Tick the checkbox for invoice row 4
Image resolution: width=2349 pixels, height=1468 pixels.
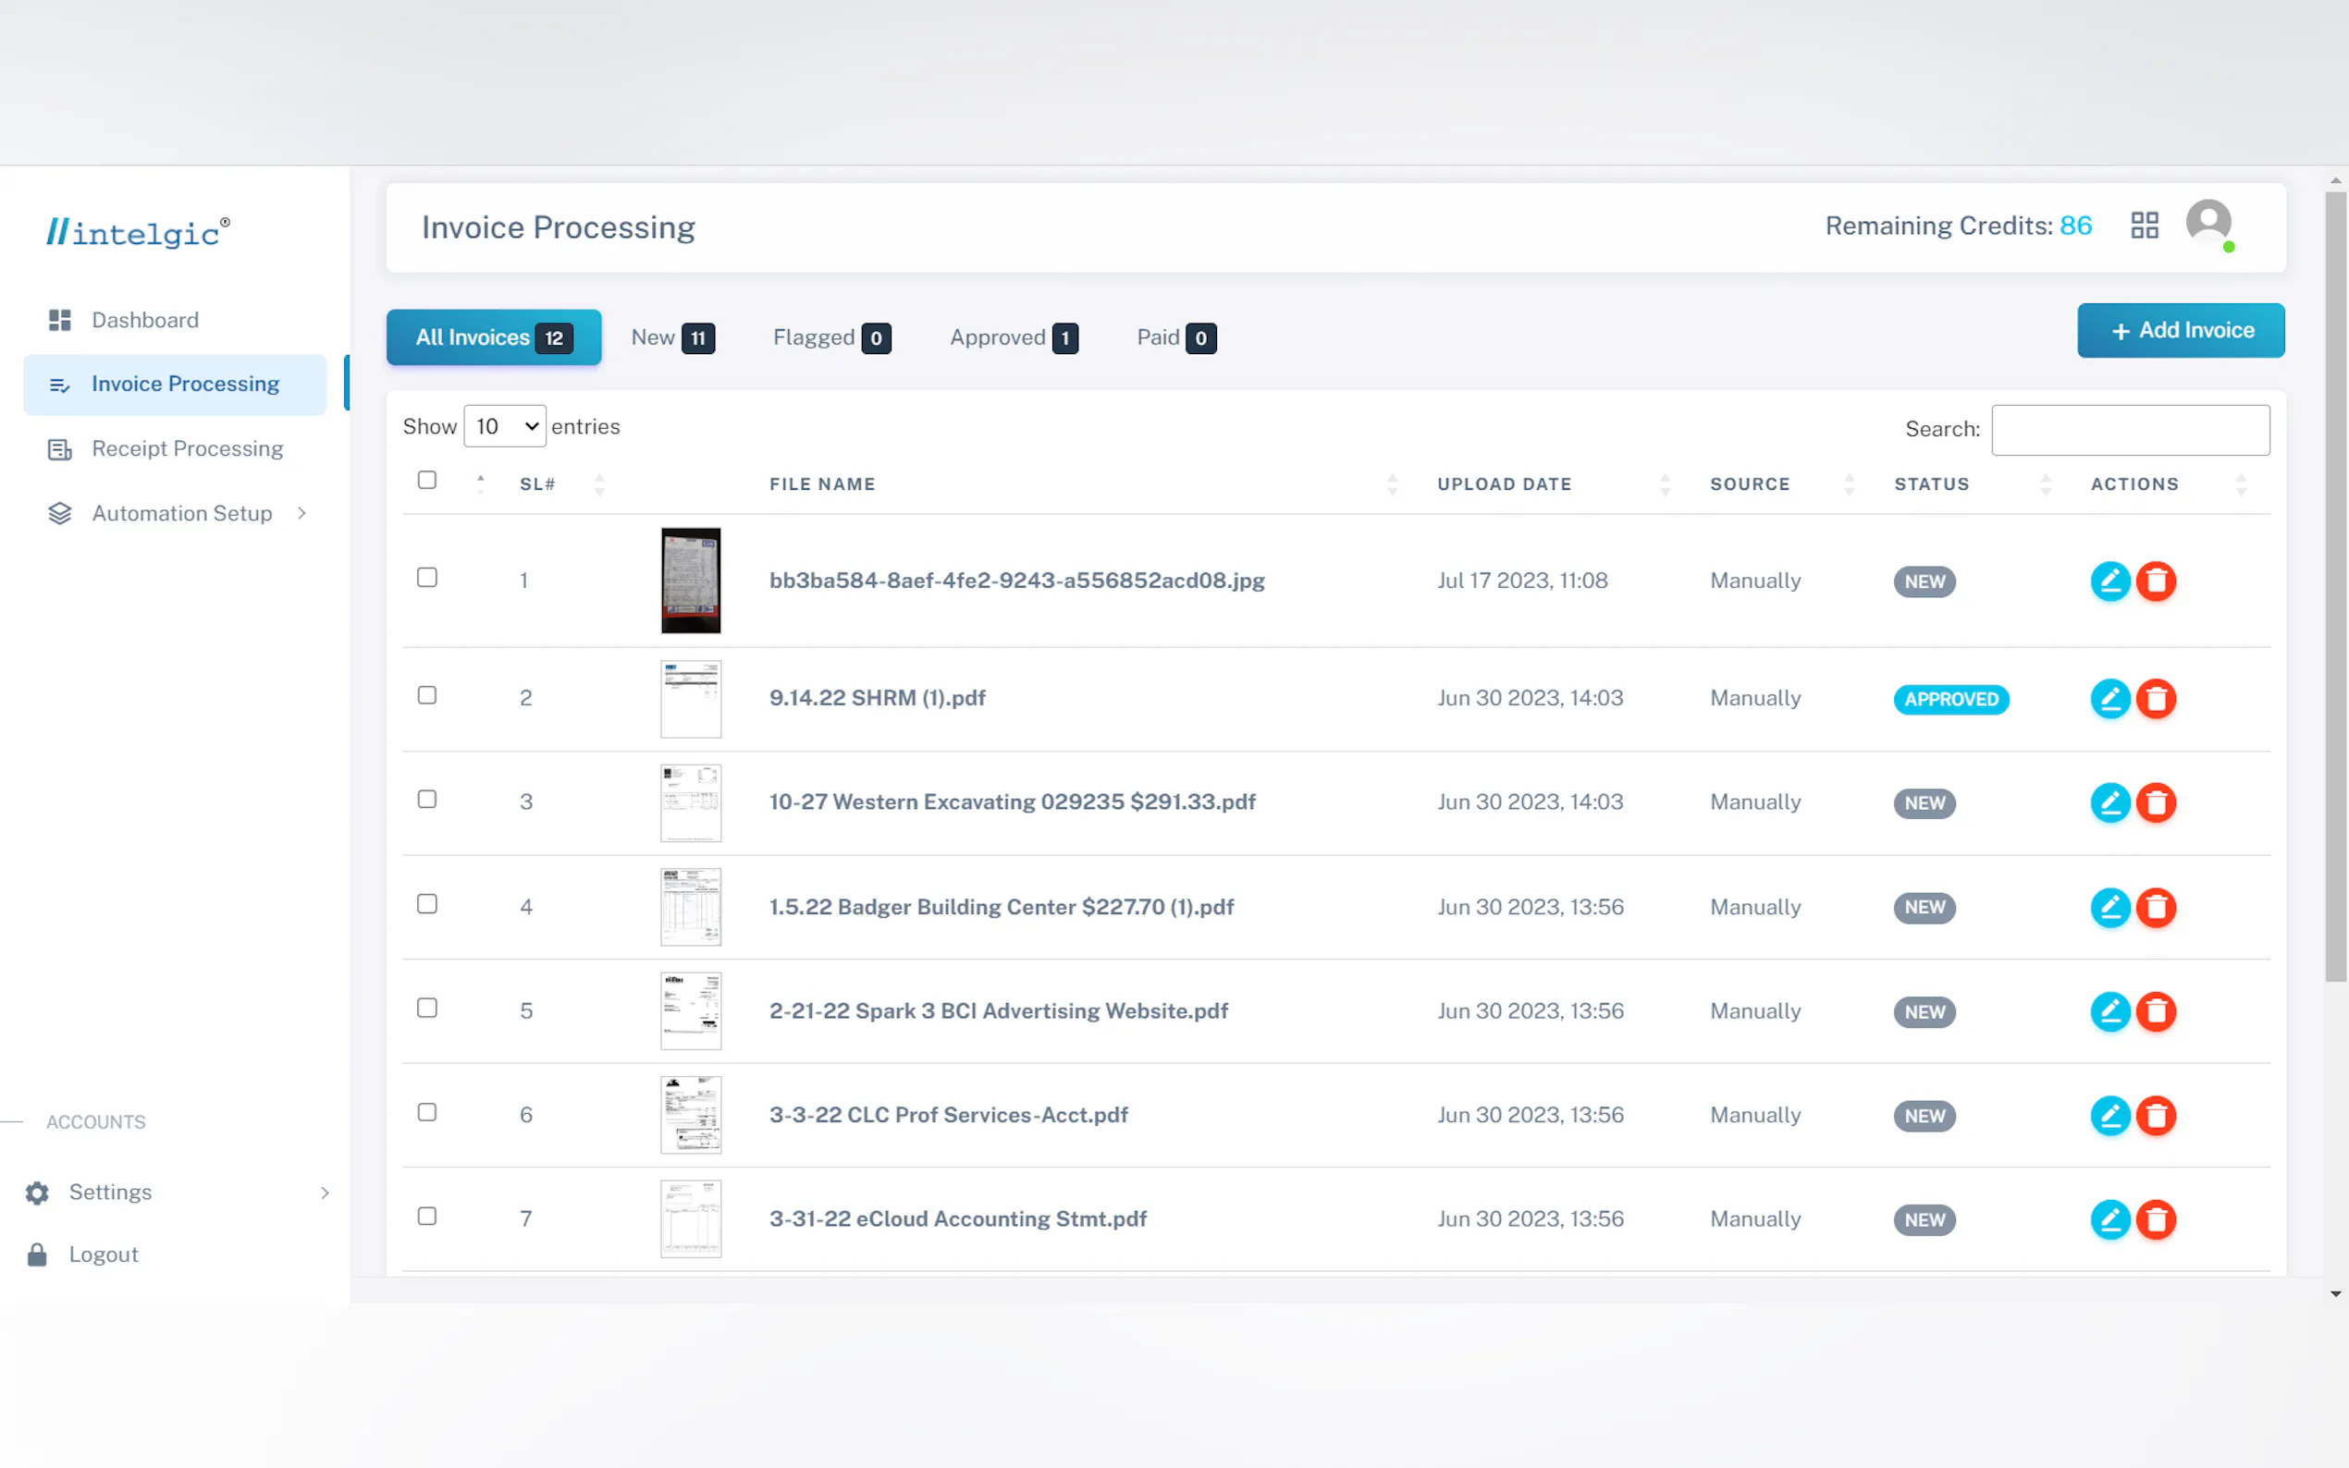pyautogui.click(x=426, y=905)
